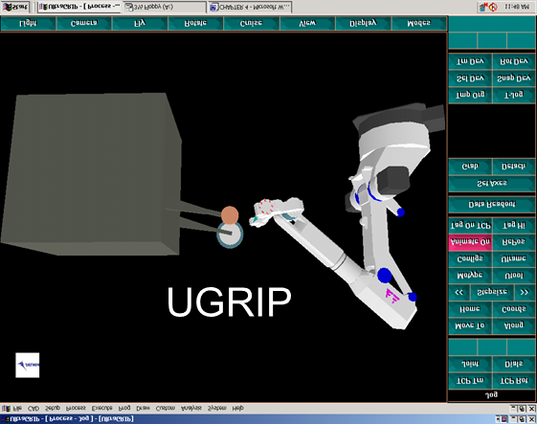Image resolution: width=537 pixels, height=424 pixels.
Task: Open the Execute menu
Action: (102, 409)
